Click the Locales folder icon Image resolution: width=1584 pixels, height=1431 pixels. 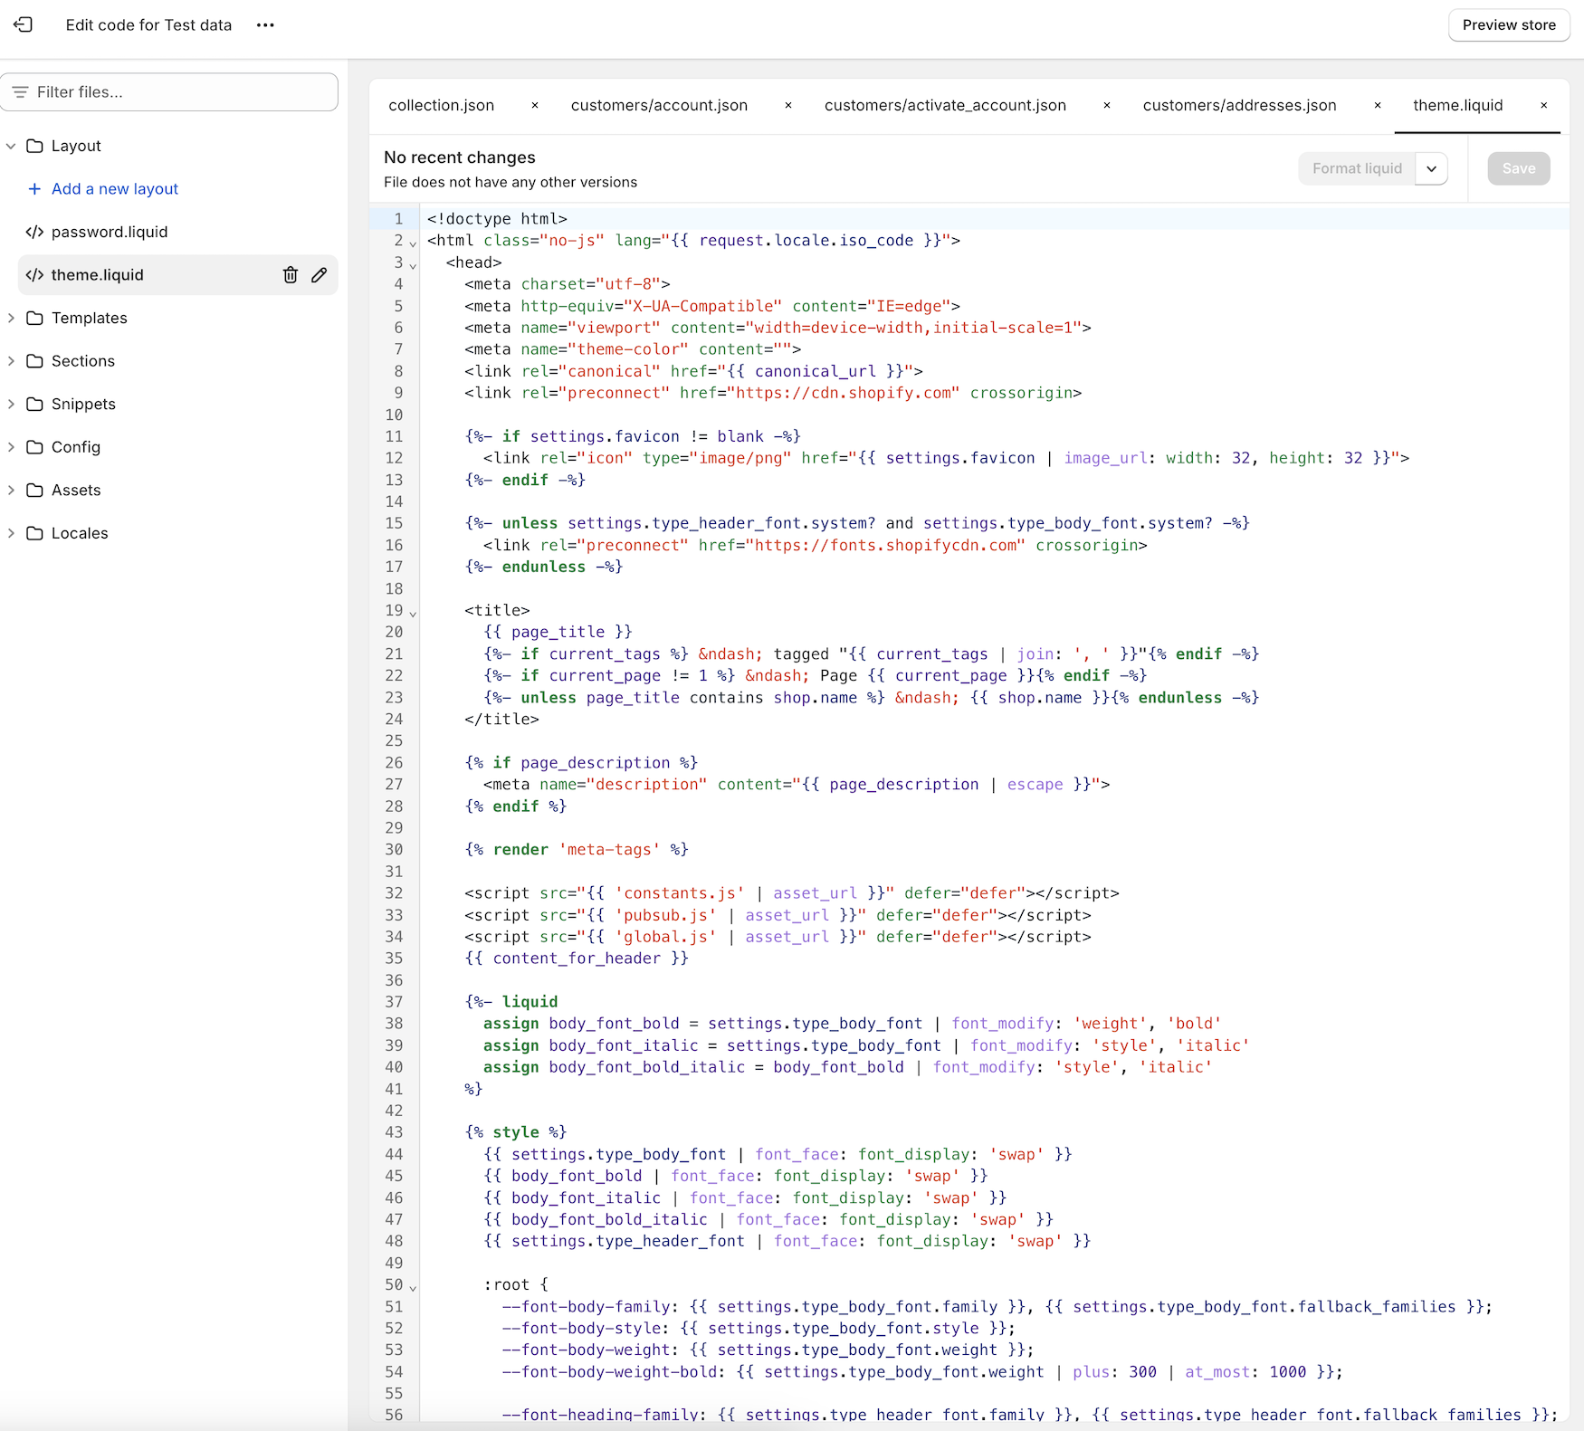(x=35, y=533)
